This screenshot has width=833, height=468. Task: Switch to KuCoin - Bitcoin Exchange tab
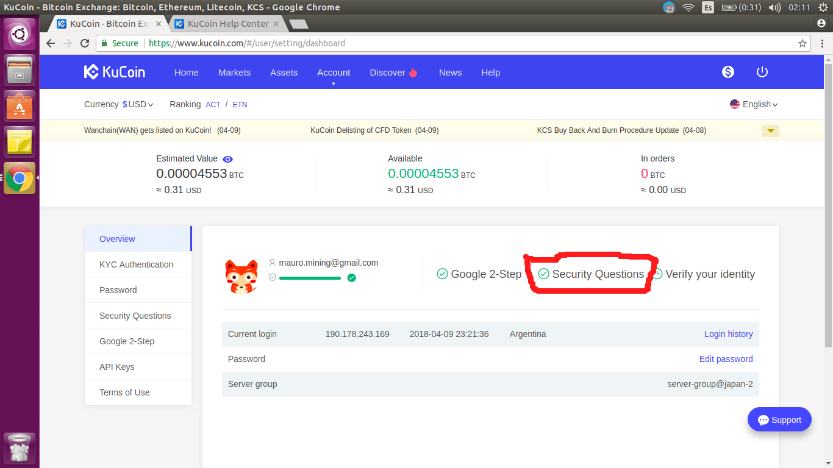click(x=110, y=24)
